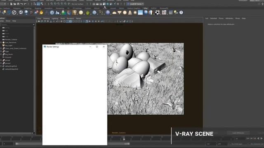
Task: Switch to the Rendering shelf tab
Action: pyautogui.click(x=60, y=8)
